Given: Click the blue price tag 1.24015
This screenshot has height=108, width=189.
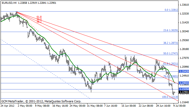Looking at the screenshot, I should tap(184, 83).
